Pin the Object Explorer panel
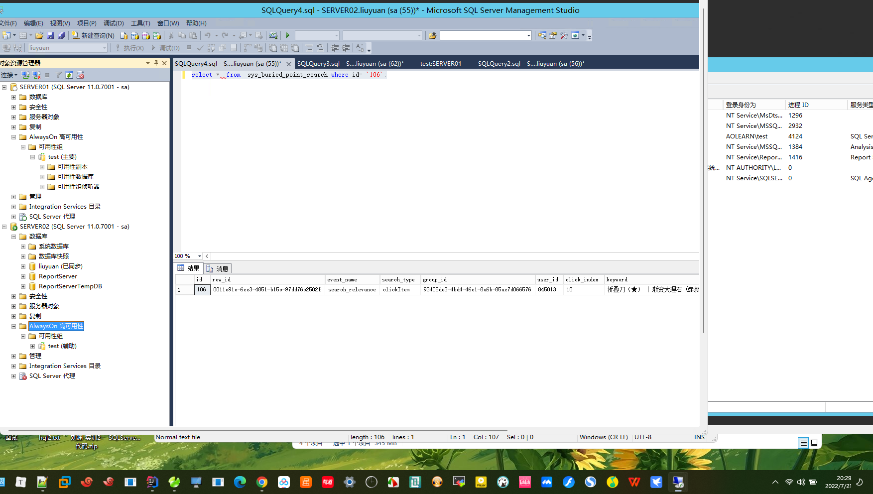 coord(156,63)
